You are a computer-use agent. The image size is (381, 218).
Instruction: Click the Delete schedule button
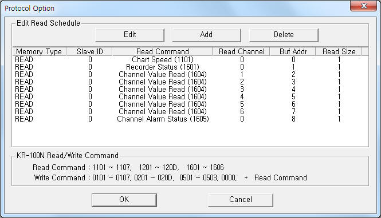[x=284, y=35]
